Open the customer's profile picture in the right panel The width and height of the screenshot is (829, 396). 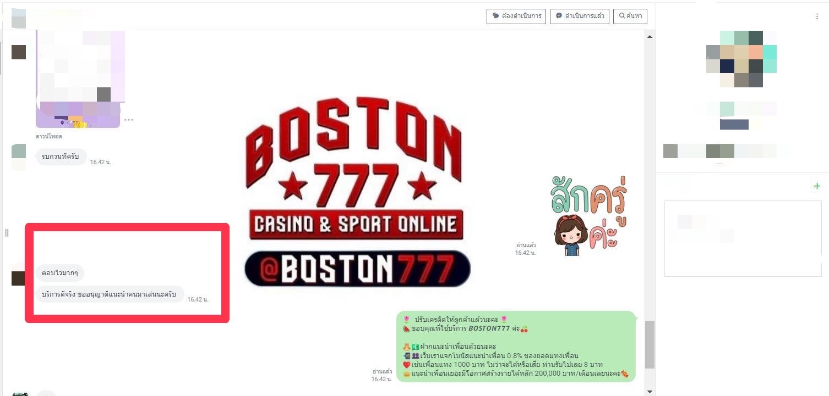[x=741, y=59]
